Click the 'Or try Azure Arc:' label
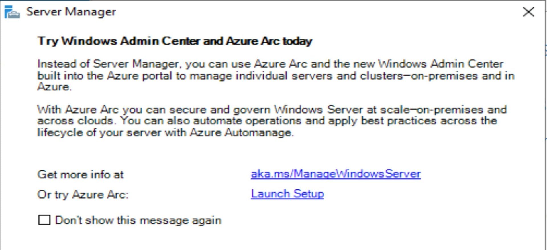Screen dimensions: 547x250 click(x=83, y=195)
